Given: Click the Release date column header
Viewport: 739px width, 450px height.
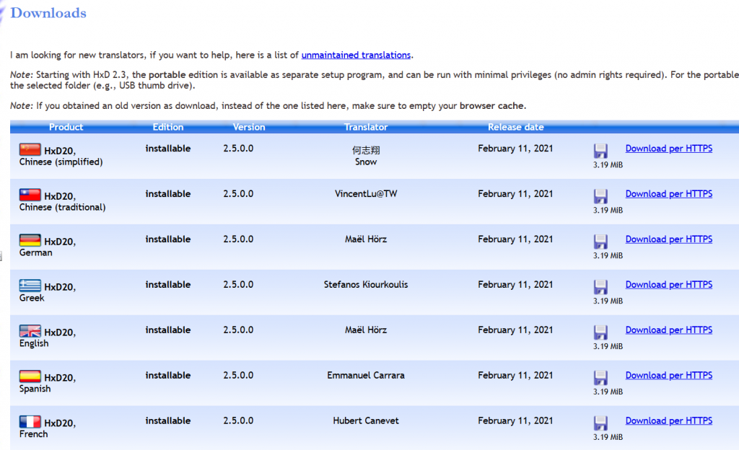Looking at the screenshot, I should (515, 127).
